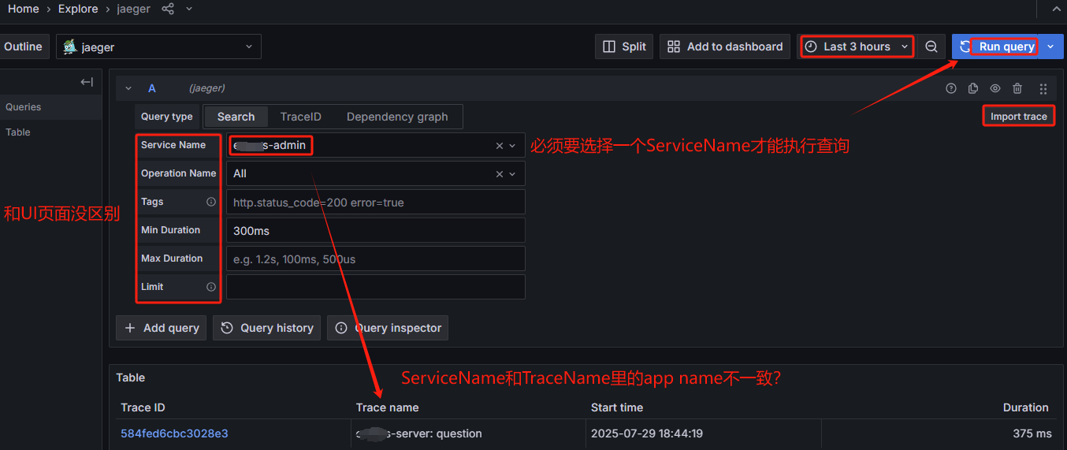The height and width of the screenshot is (450, 1067).
Task: Click the Limit info icon
Action: point(211,287)
